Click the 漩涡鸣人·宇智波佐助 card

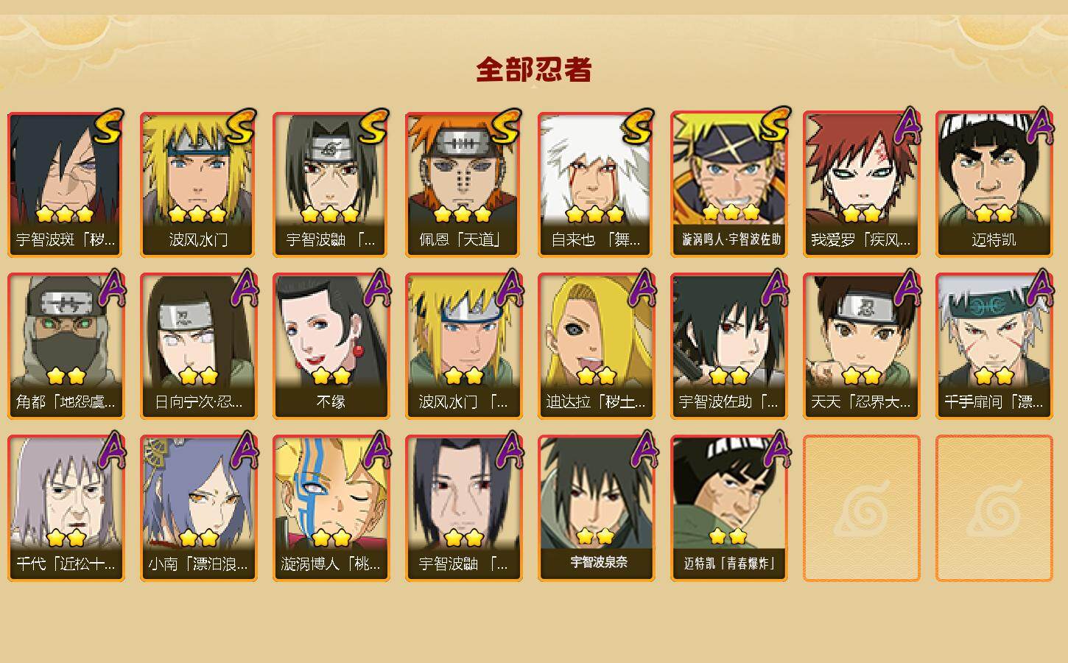click(728, 184)
